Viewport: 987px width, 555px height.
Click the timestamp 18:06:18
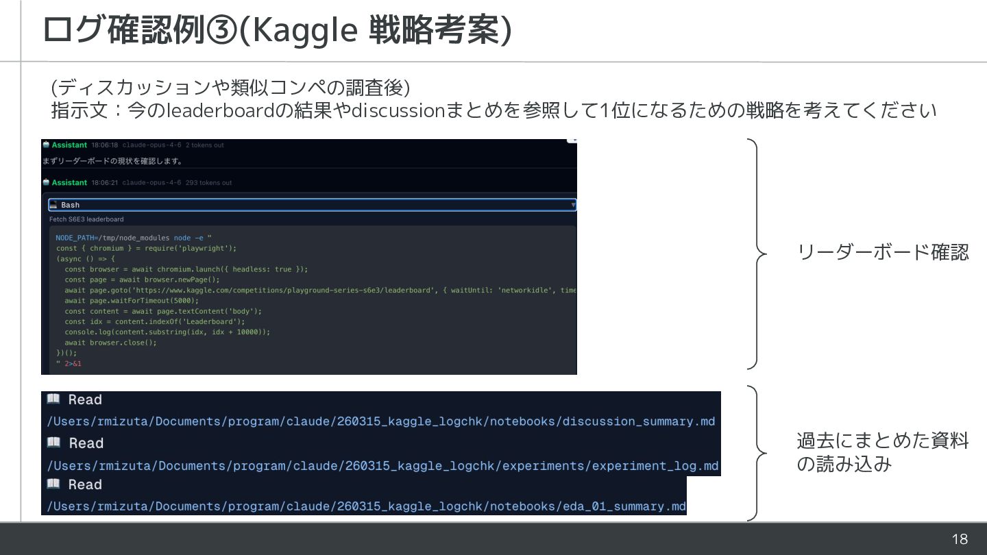click(105, 145)
